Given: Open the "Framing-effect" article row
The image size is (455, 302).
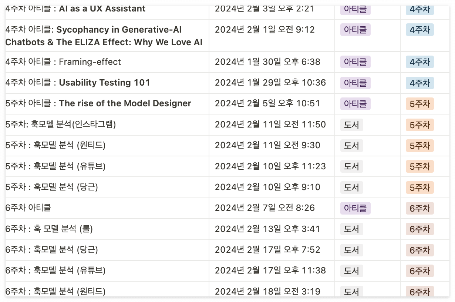Looking at the screenshot, I should tap(63, 62).
